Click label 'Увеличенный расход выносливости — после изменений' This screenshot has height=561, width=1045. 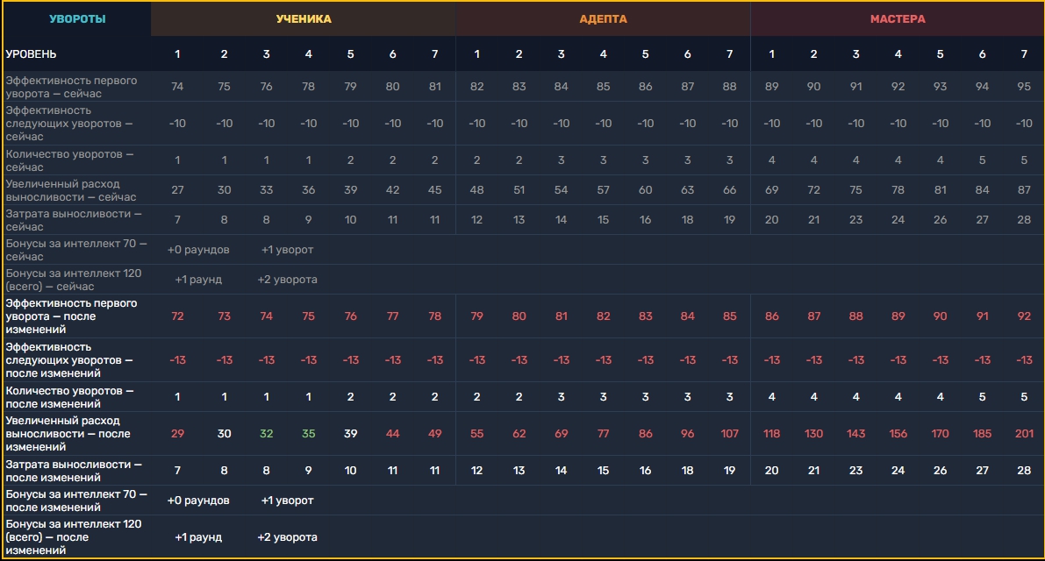click(x=68, y=434)
